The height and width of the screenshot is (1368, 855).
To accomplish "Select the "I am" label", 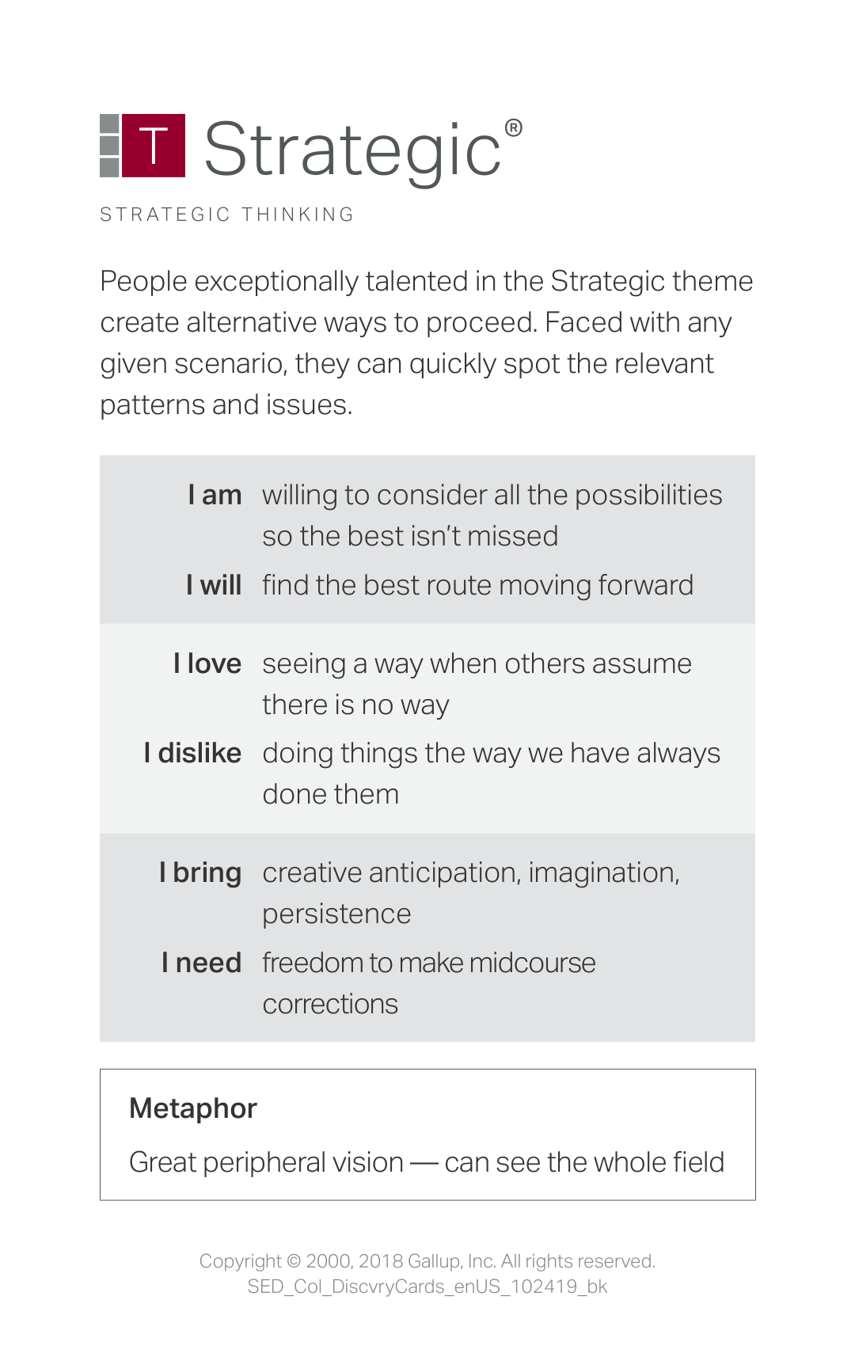I will tap(215, 495).
